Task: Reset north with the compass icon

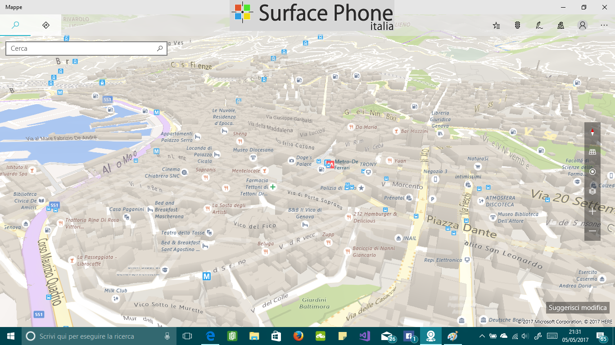Action: 592,133
